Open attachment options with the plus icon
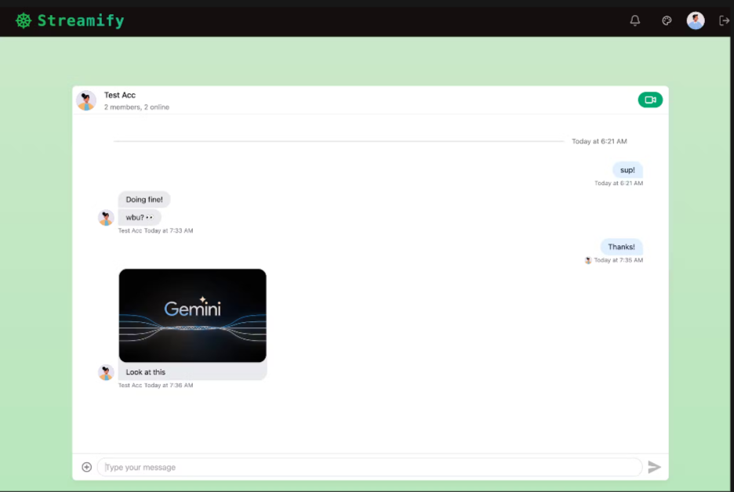The image size is (734, 492). (x=86, y=466)
